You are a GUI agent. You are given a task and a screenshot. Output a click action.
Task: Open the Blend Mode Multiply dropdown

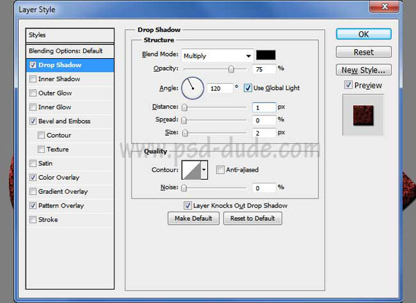[x=217, y=56]
